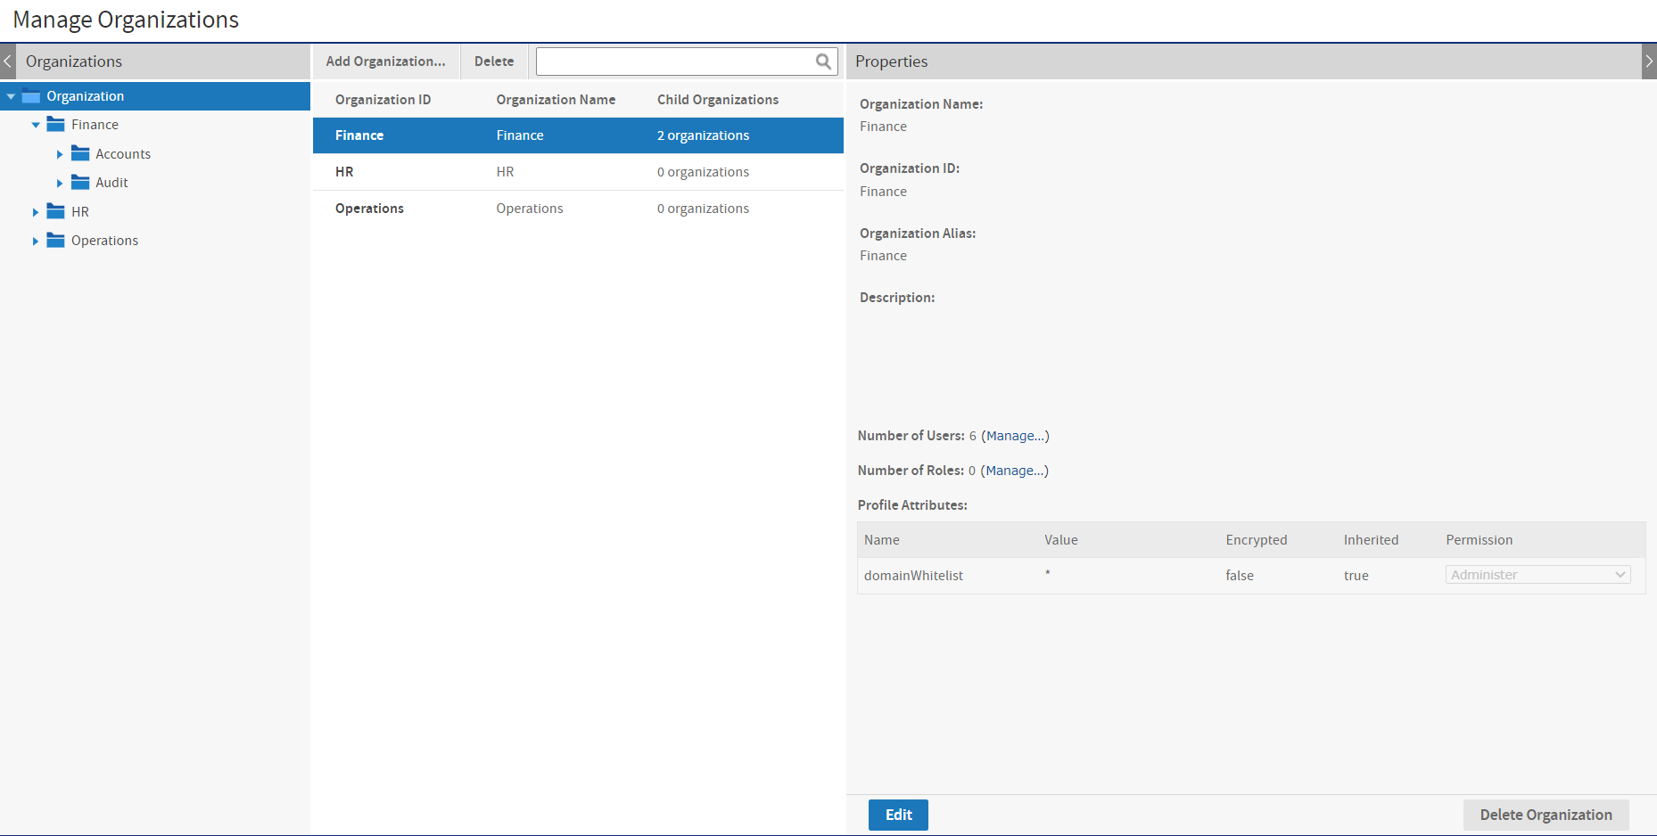Click the HR folder icon in tree
The height and width of the screenshot is (836, 1657).
coord(56,211)
